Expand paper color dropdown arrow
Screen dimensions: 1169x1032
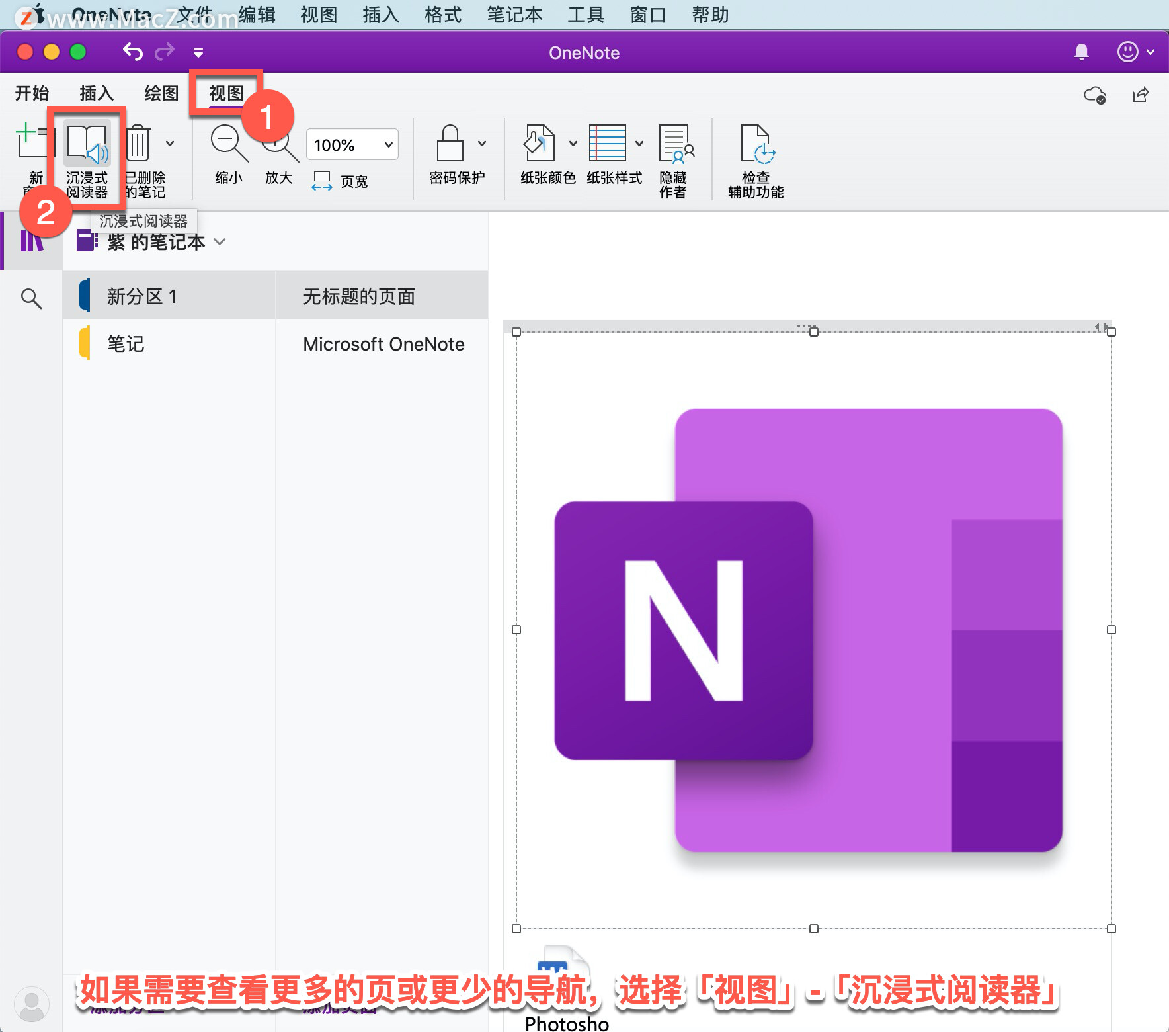coord(573,143)
